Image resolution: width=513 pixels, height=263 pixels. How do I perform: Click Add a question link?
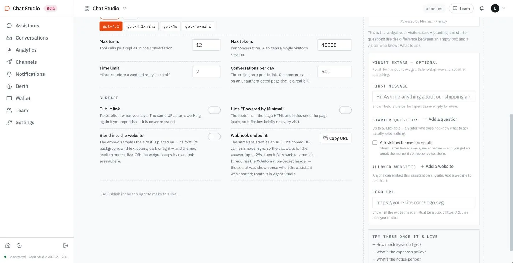pyautogui.click(x=440, y=119)
